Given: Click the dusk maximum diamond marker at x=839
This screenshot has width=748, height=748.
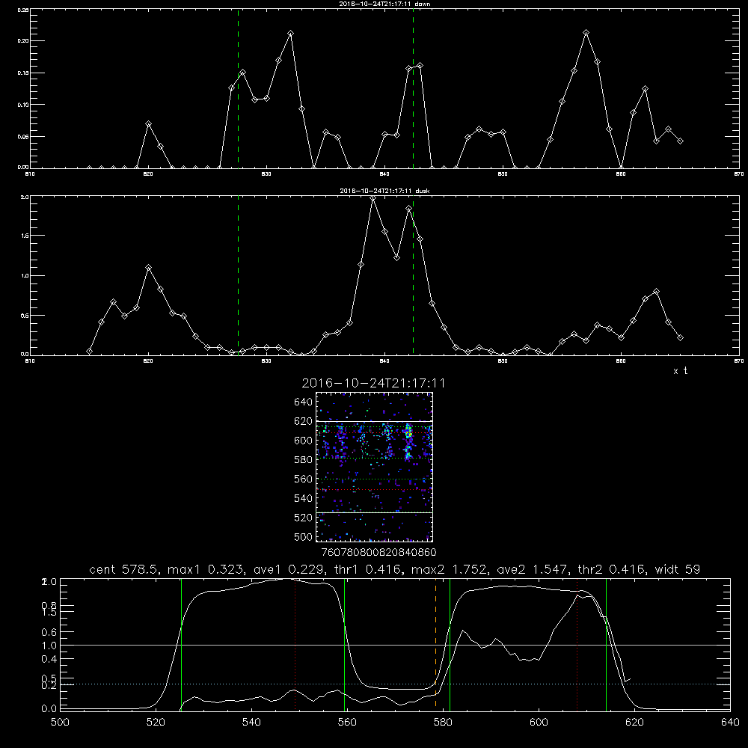Looking at the screenshot, I should 373,199.
